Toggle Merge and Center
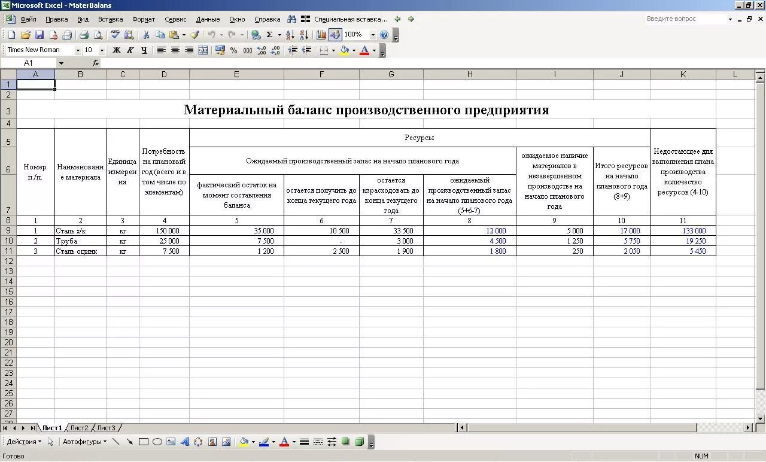The height and width of the screenshot is (462, 766). coord(203,50)
